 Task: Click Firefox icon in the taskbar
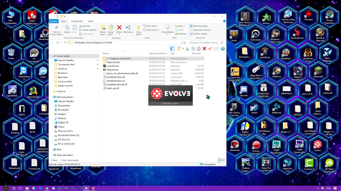coord(93,188)
